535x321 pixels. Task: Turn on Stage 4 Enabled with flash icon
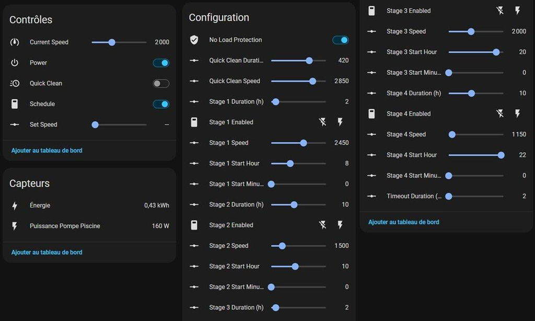pos(518,113)
